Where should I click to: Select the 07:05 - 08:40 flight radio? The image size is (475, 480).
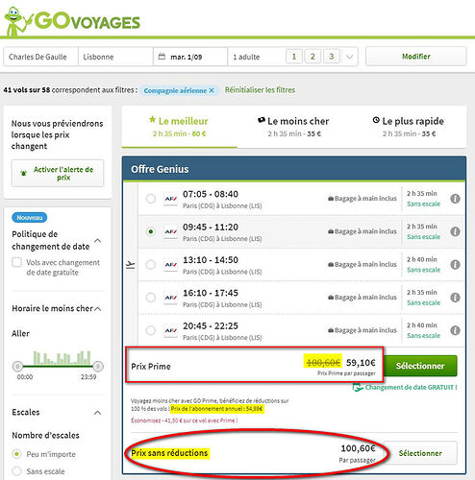click(151, 199)
